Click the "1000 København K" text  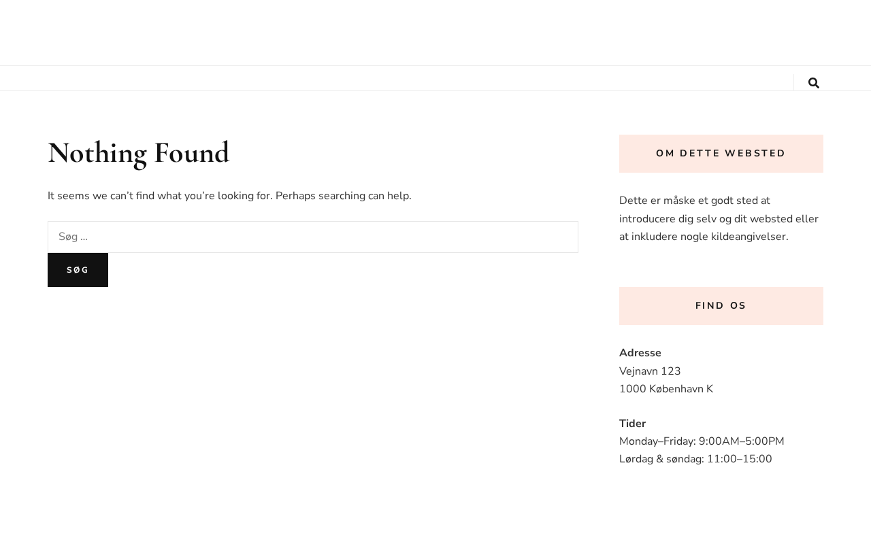(666, 389)
